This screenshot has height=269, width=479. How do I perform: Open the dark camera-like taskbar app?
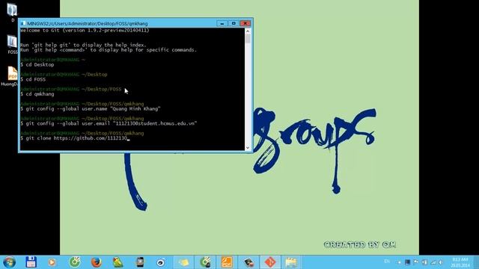click(248, 262)
